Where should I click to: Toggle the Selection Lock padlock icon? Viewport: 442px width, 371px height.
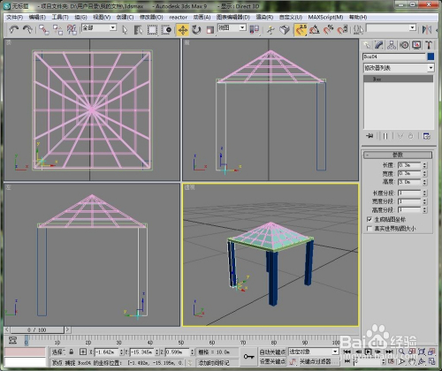click(x=72, y=352)
